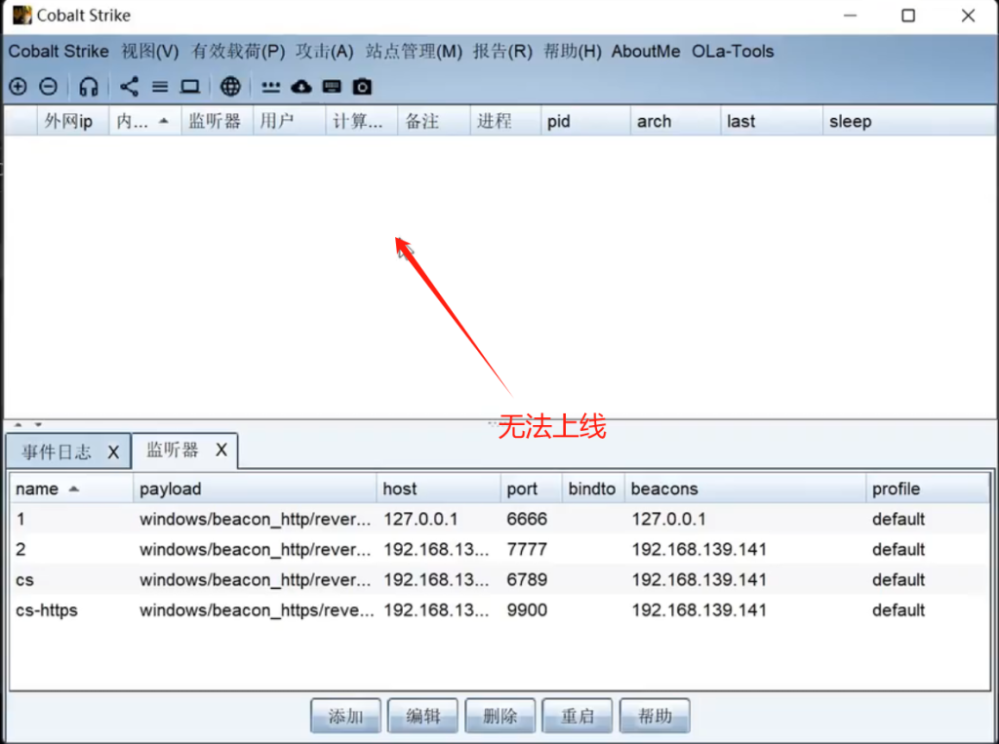Open web globe icon in toolbar
999x744 pixels.
pyautogui.click(x=230, y=87)
